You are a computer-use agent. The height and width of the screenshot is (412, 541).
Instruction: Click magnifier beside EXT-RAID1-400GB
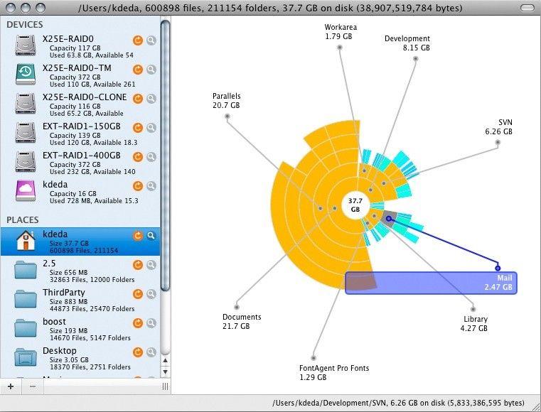(151, 157)
